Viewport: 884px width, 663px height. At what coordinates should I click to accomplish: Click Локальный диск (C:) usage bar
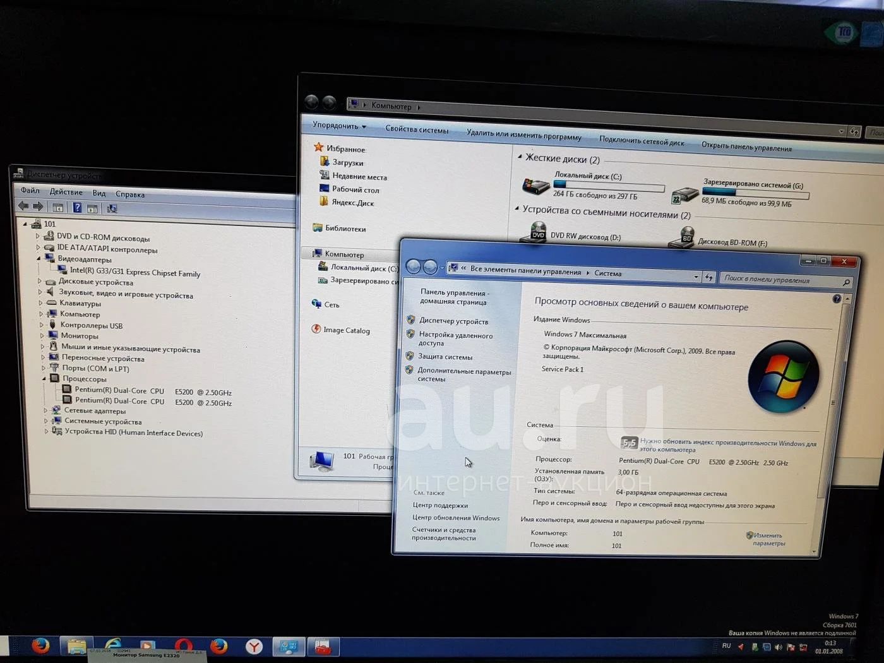pyautogui.click(x=609, y=186)
